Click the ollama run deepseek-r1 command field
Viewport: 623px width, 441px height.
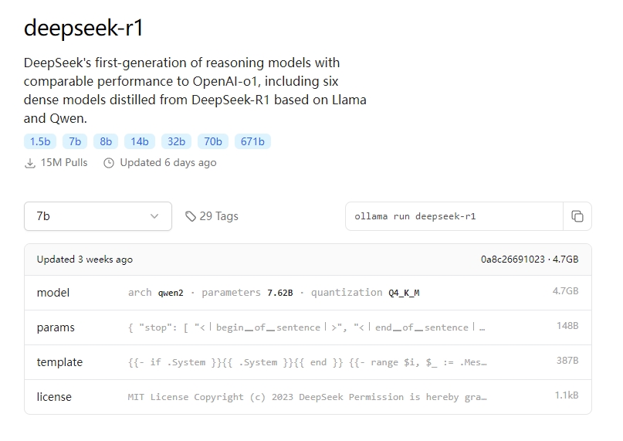coord(455,216)
